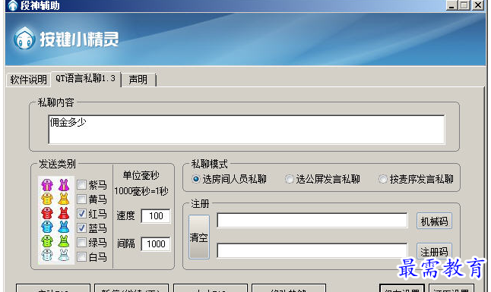The image size is (491, 292).
Task: Minimize the 段神辅助 window
Action: (451, 5)
